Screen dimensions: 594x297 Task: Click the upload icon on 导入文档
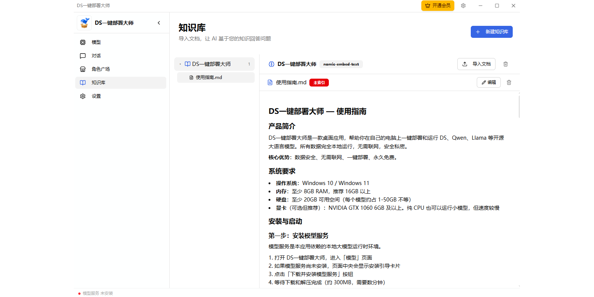coord(465,64)
